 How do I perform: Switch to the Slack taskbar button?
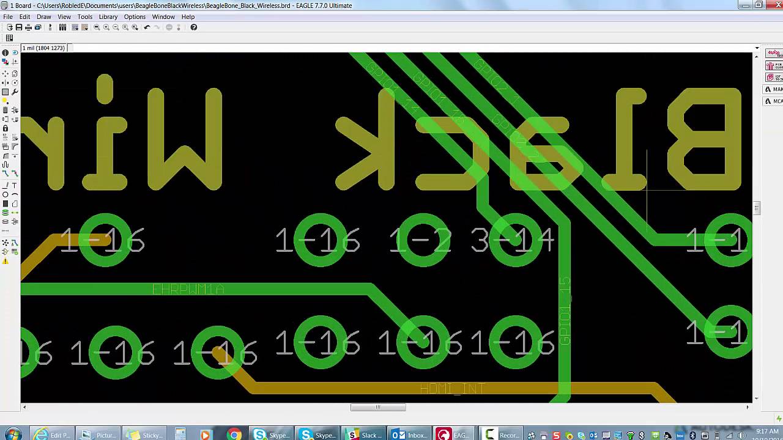365,435
